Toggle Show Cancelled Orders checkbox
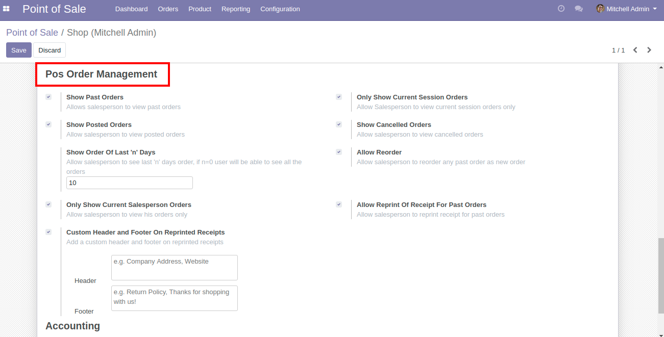The image size is (664, 337). click(339, 124)
